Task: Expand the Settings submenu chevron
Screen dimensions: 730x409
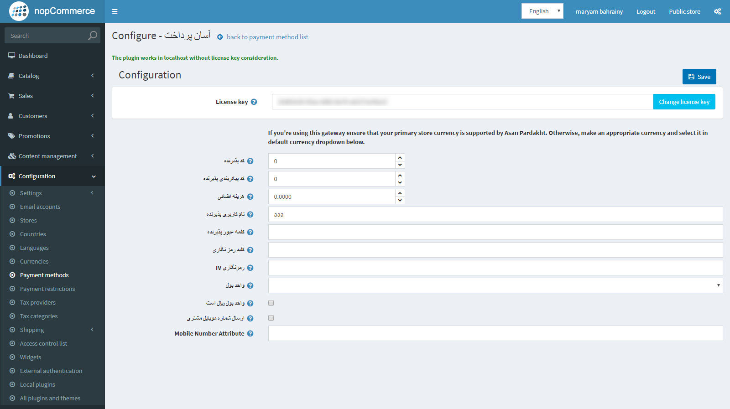Action: pyautogui.click(x=92, y=193)
